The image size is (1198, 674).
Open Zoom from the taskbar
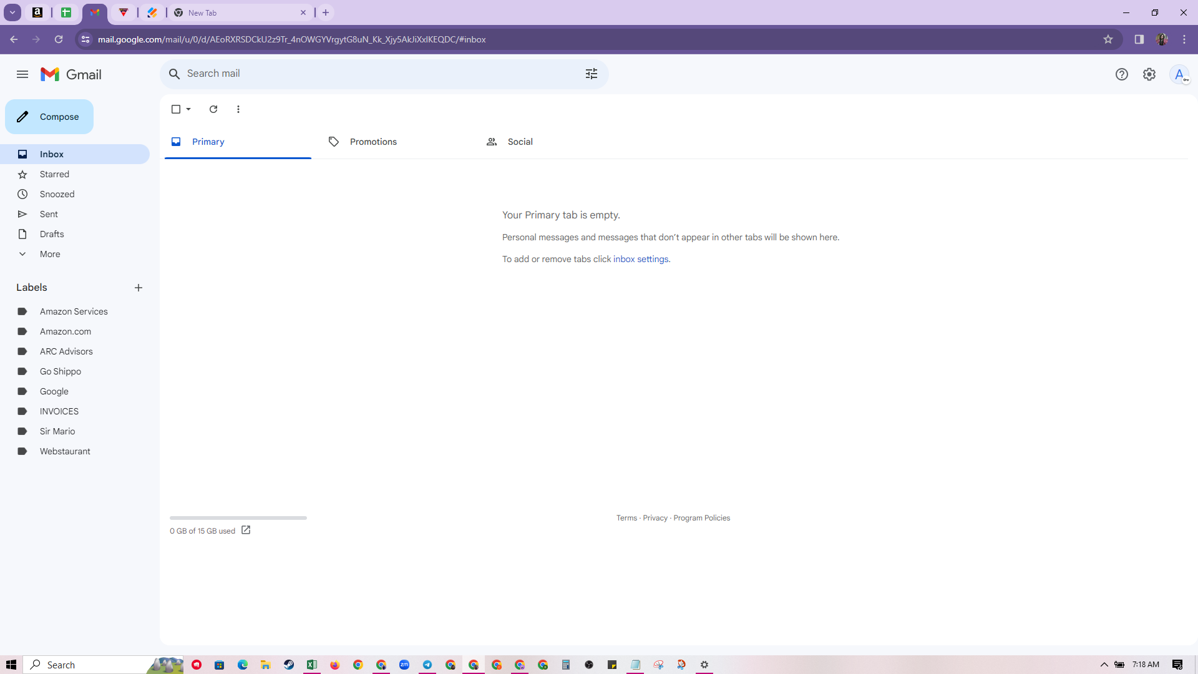[404, 665]
